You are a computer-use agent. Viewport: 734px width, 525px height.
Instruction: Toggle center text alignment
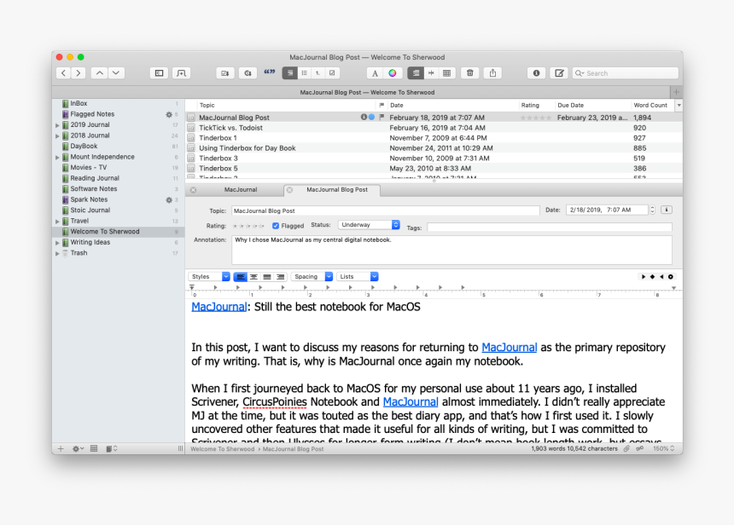253,277
